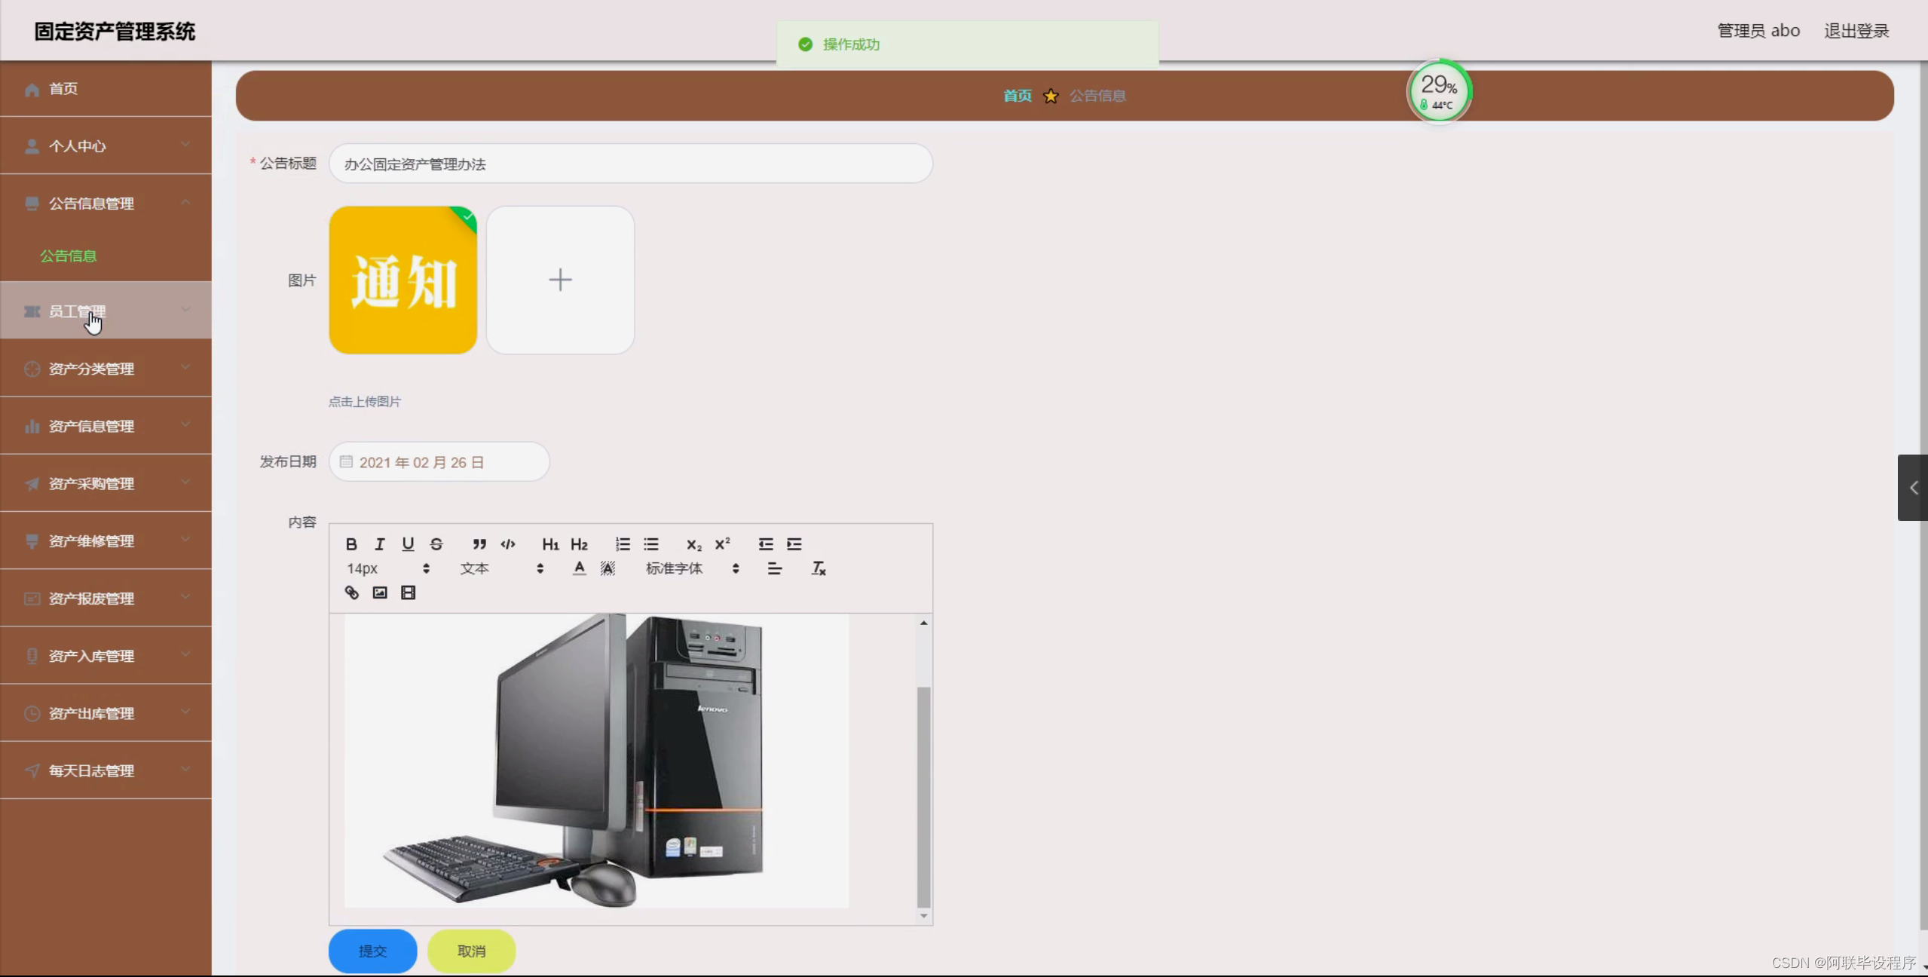Open the text color picker

[579, 568]
